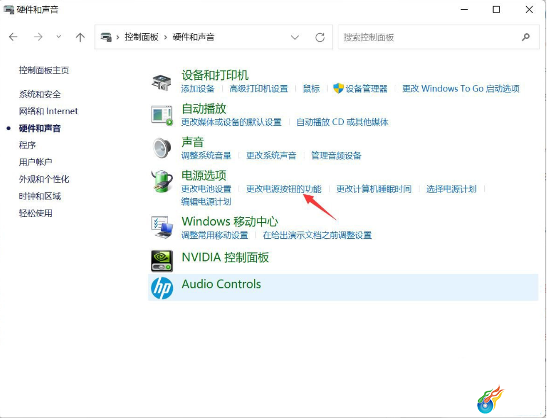Click the search magnifier icon

coord(526,37)
